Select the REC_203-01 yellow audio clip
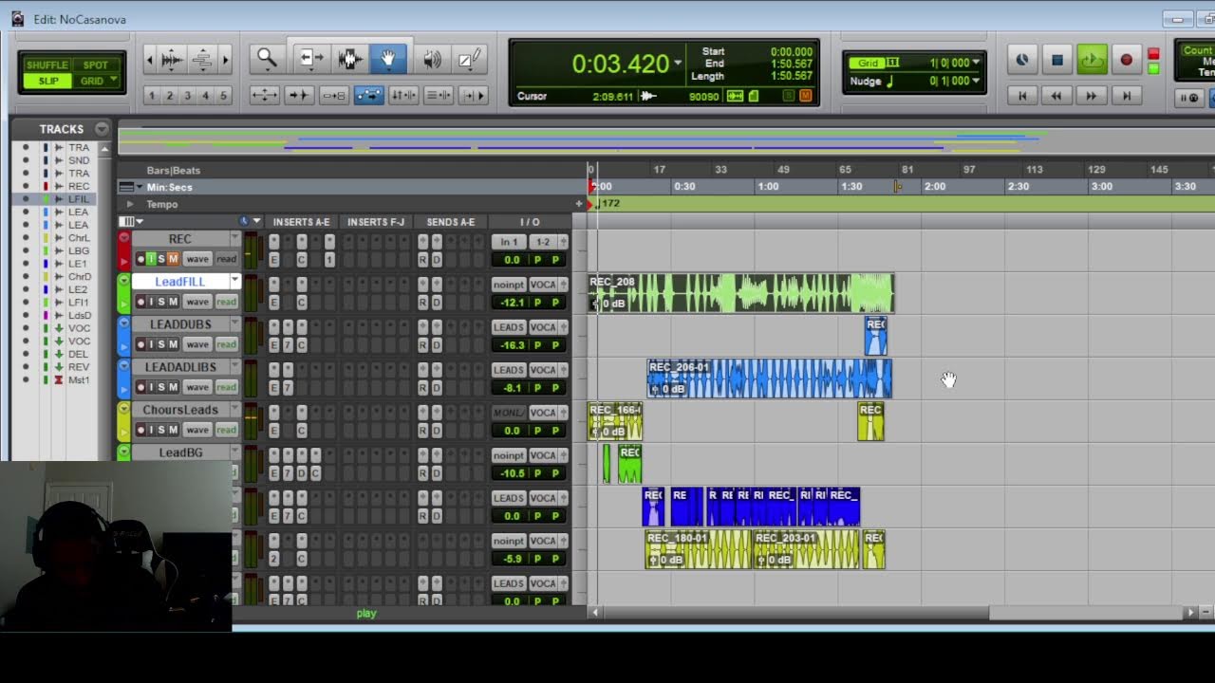The width and height of the screenshot is (1215, 683). click(807, 549)
